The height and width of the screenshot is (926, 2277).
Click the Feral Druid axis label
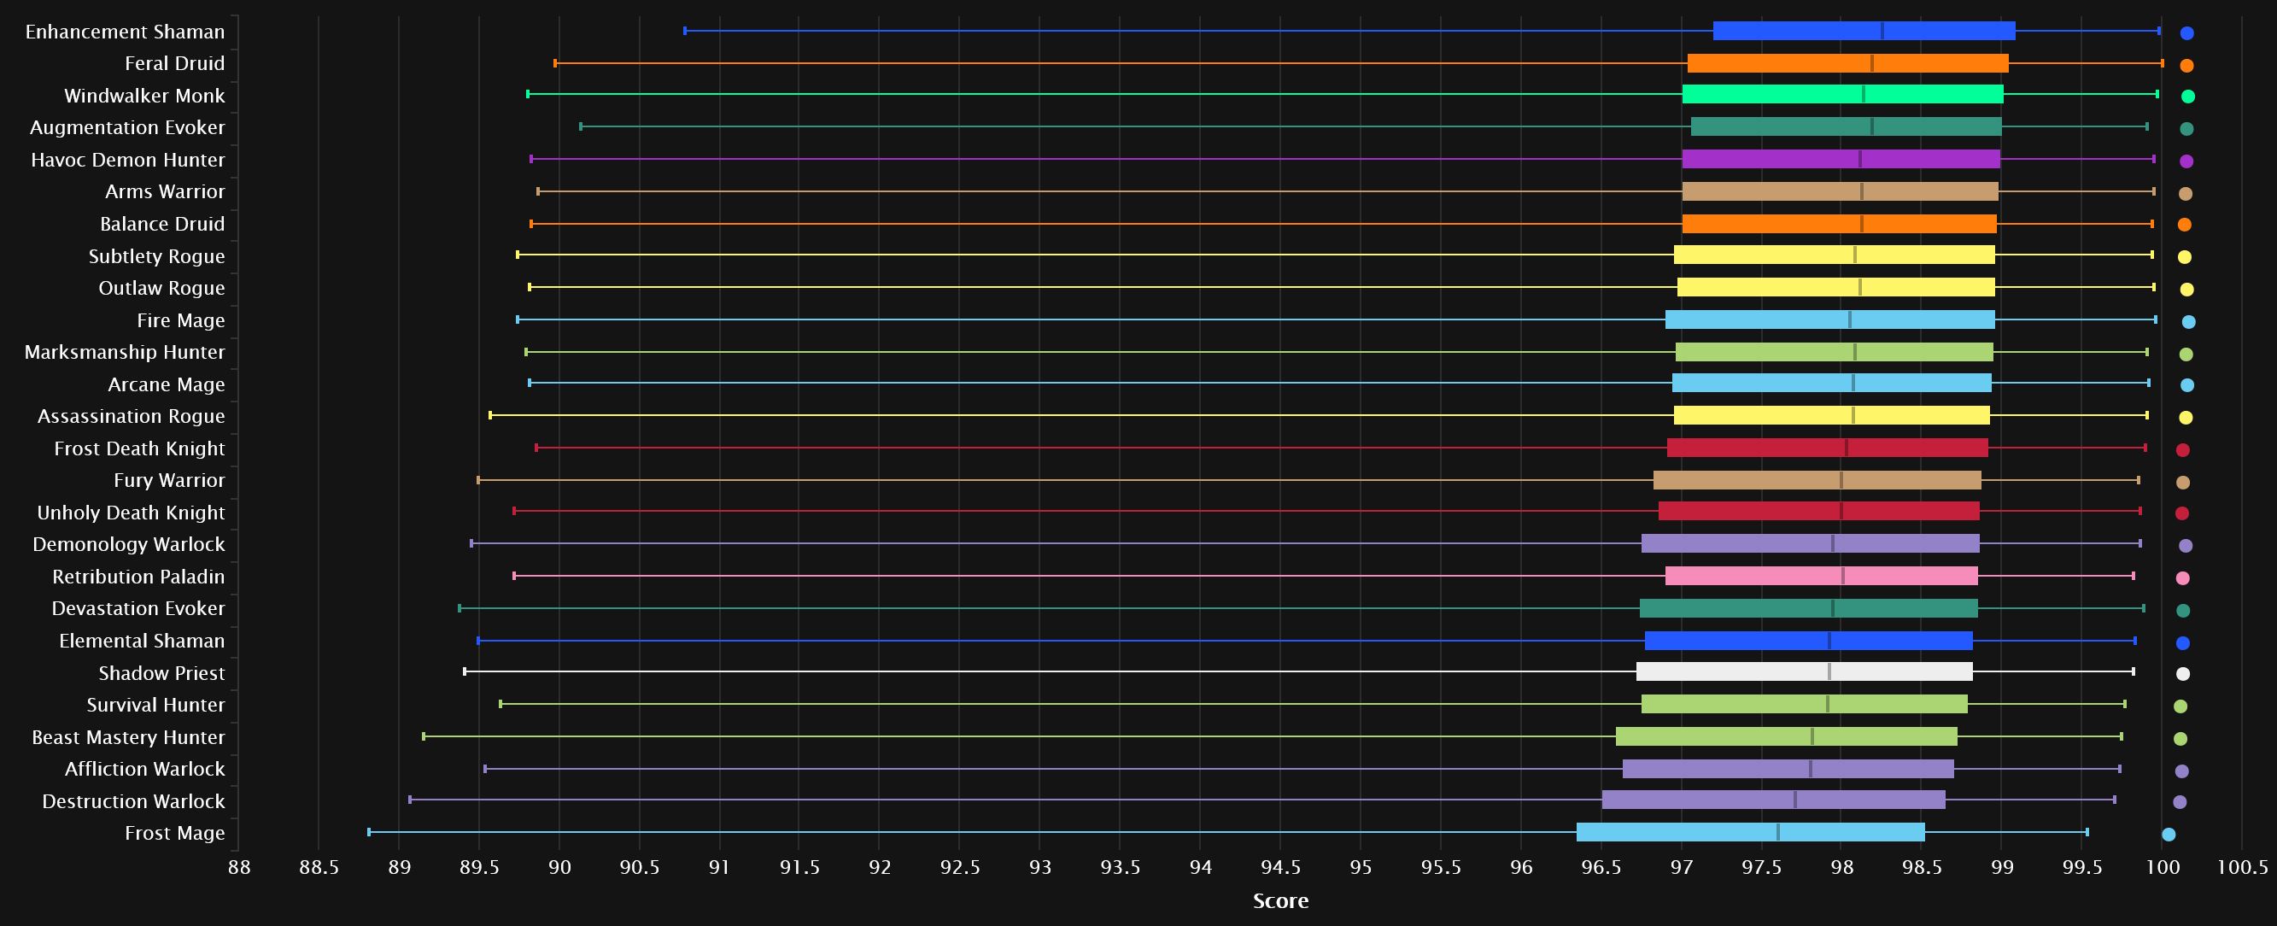pyautogui.click(x=175, y=64)
